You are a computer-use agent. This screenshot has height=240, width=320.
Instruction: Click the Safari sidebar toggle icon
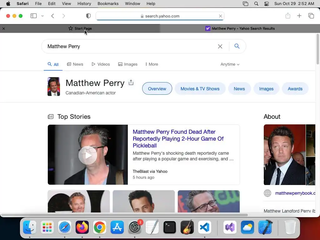33,16
